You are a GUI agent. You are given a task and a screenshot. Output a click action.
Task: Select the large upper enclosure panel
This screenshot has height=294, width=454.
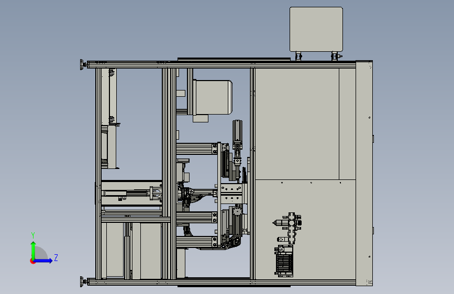[x=297, y=124]
